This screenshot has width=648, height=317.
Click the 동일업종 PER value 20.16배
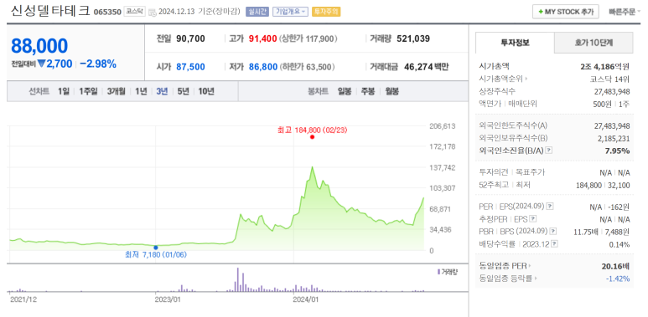pyautogui.click(x=616, y=266)
